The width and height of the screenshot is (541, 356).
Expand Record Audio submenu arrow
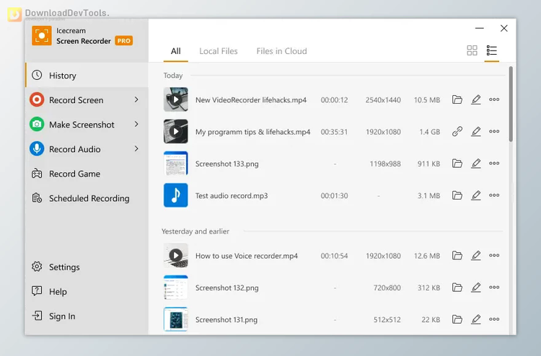[136, 148]
